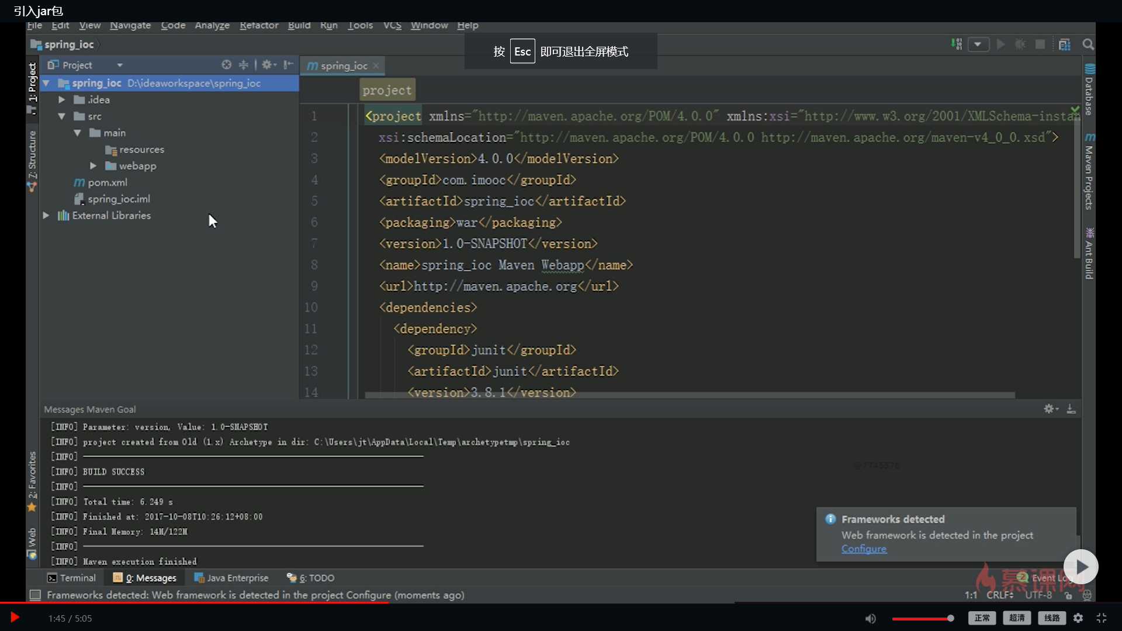Open the Navigate menu

[x=130, y=25]
